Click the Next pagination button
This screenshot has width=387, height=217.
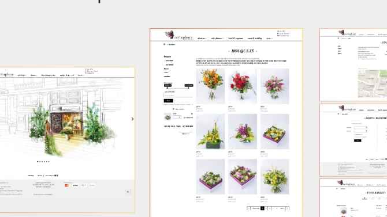[282, 208]
